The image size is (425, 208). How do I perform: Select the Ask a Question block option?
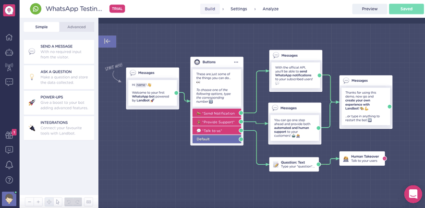59,77
